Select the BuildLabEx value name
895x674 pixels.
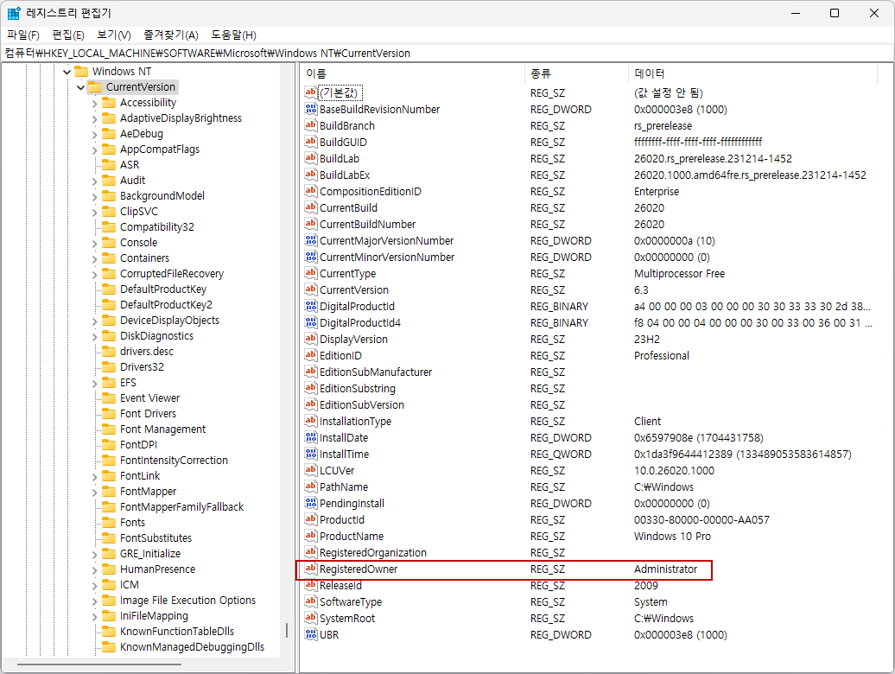coord(345,175)
